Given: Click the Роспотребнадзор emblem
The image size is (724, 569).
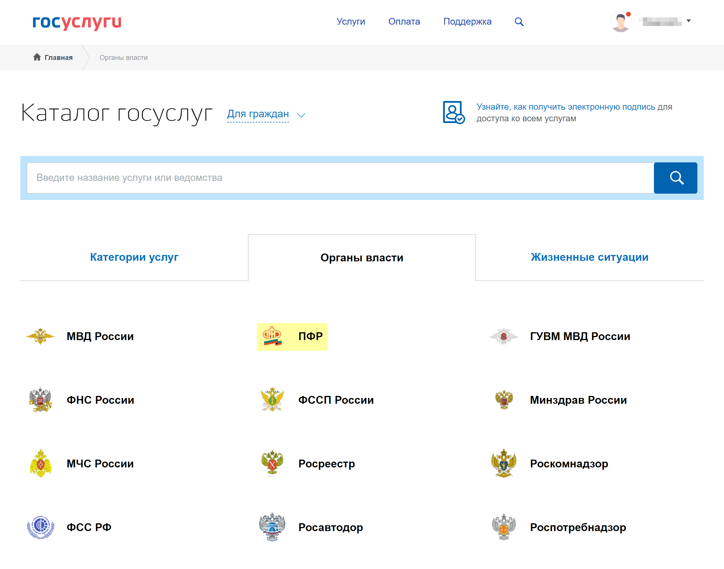Looking at the screenshot, I should coord(504,527).
